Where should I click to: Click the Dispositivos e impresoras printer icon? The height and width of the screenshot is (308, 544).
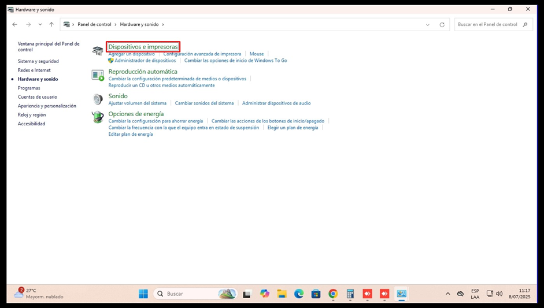coord(98,51)
